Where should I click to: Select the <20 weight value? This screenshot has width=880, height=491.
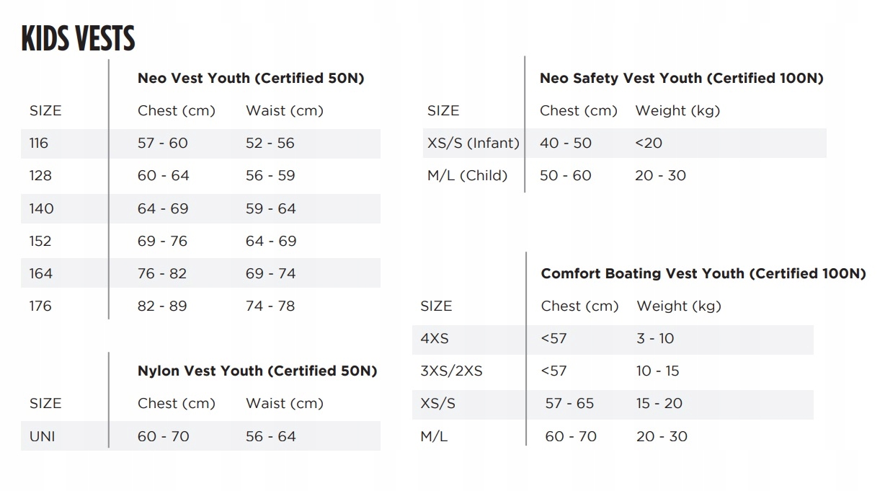tap(649, 143)
